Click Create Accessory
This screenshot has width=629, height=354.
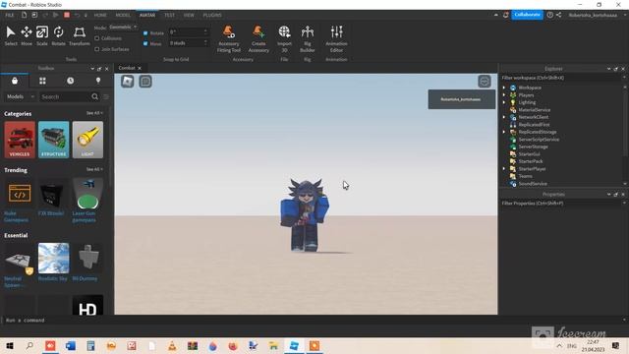point(258,39)
